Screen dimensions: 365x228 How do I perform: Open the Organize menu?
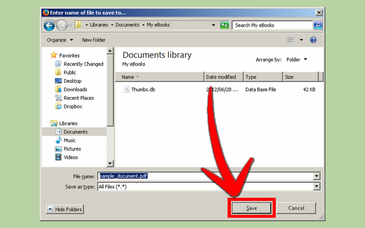(x=60, y=40)
